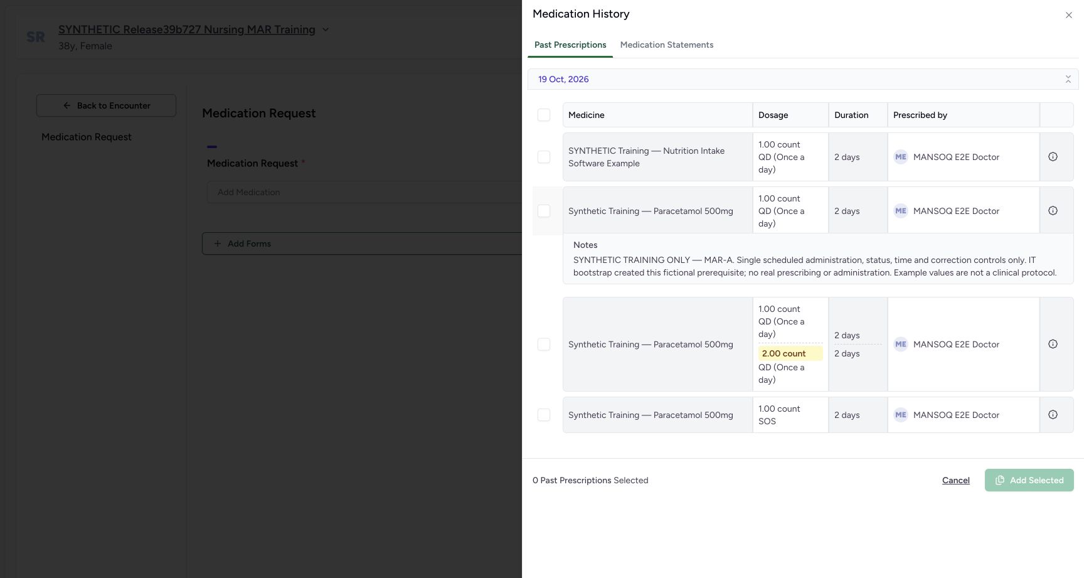
Task: Close the Medication History panel
Action: (x=1068, y=15)
